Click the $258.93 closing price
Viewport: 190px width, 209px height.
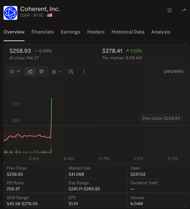pyautogui.click(x=20, y=51)
